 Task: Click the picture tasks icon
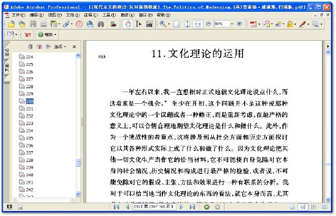click(x=113, y=24)
